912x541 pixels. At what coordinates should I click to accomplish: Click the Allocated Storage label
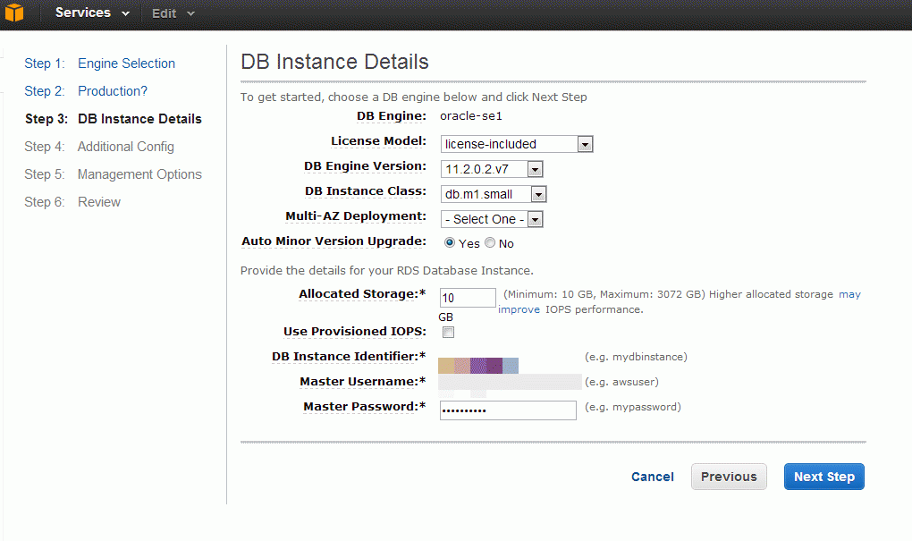click(362, 294)
